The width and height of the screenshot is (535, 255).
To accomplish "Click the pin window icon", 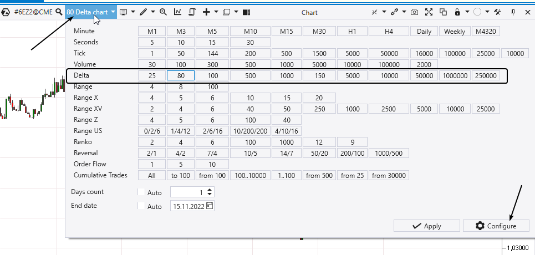I will point(513,12).
